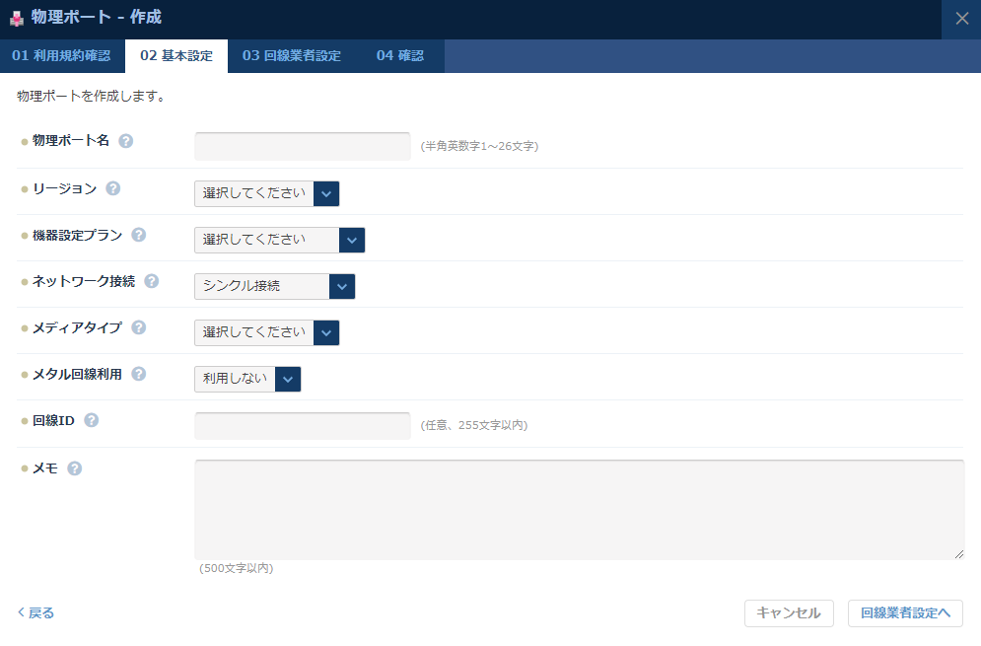Click inside the 物理ポート名 input field
Viewport: 981px width, 646px height.
(302, 145)
